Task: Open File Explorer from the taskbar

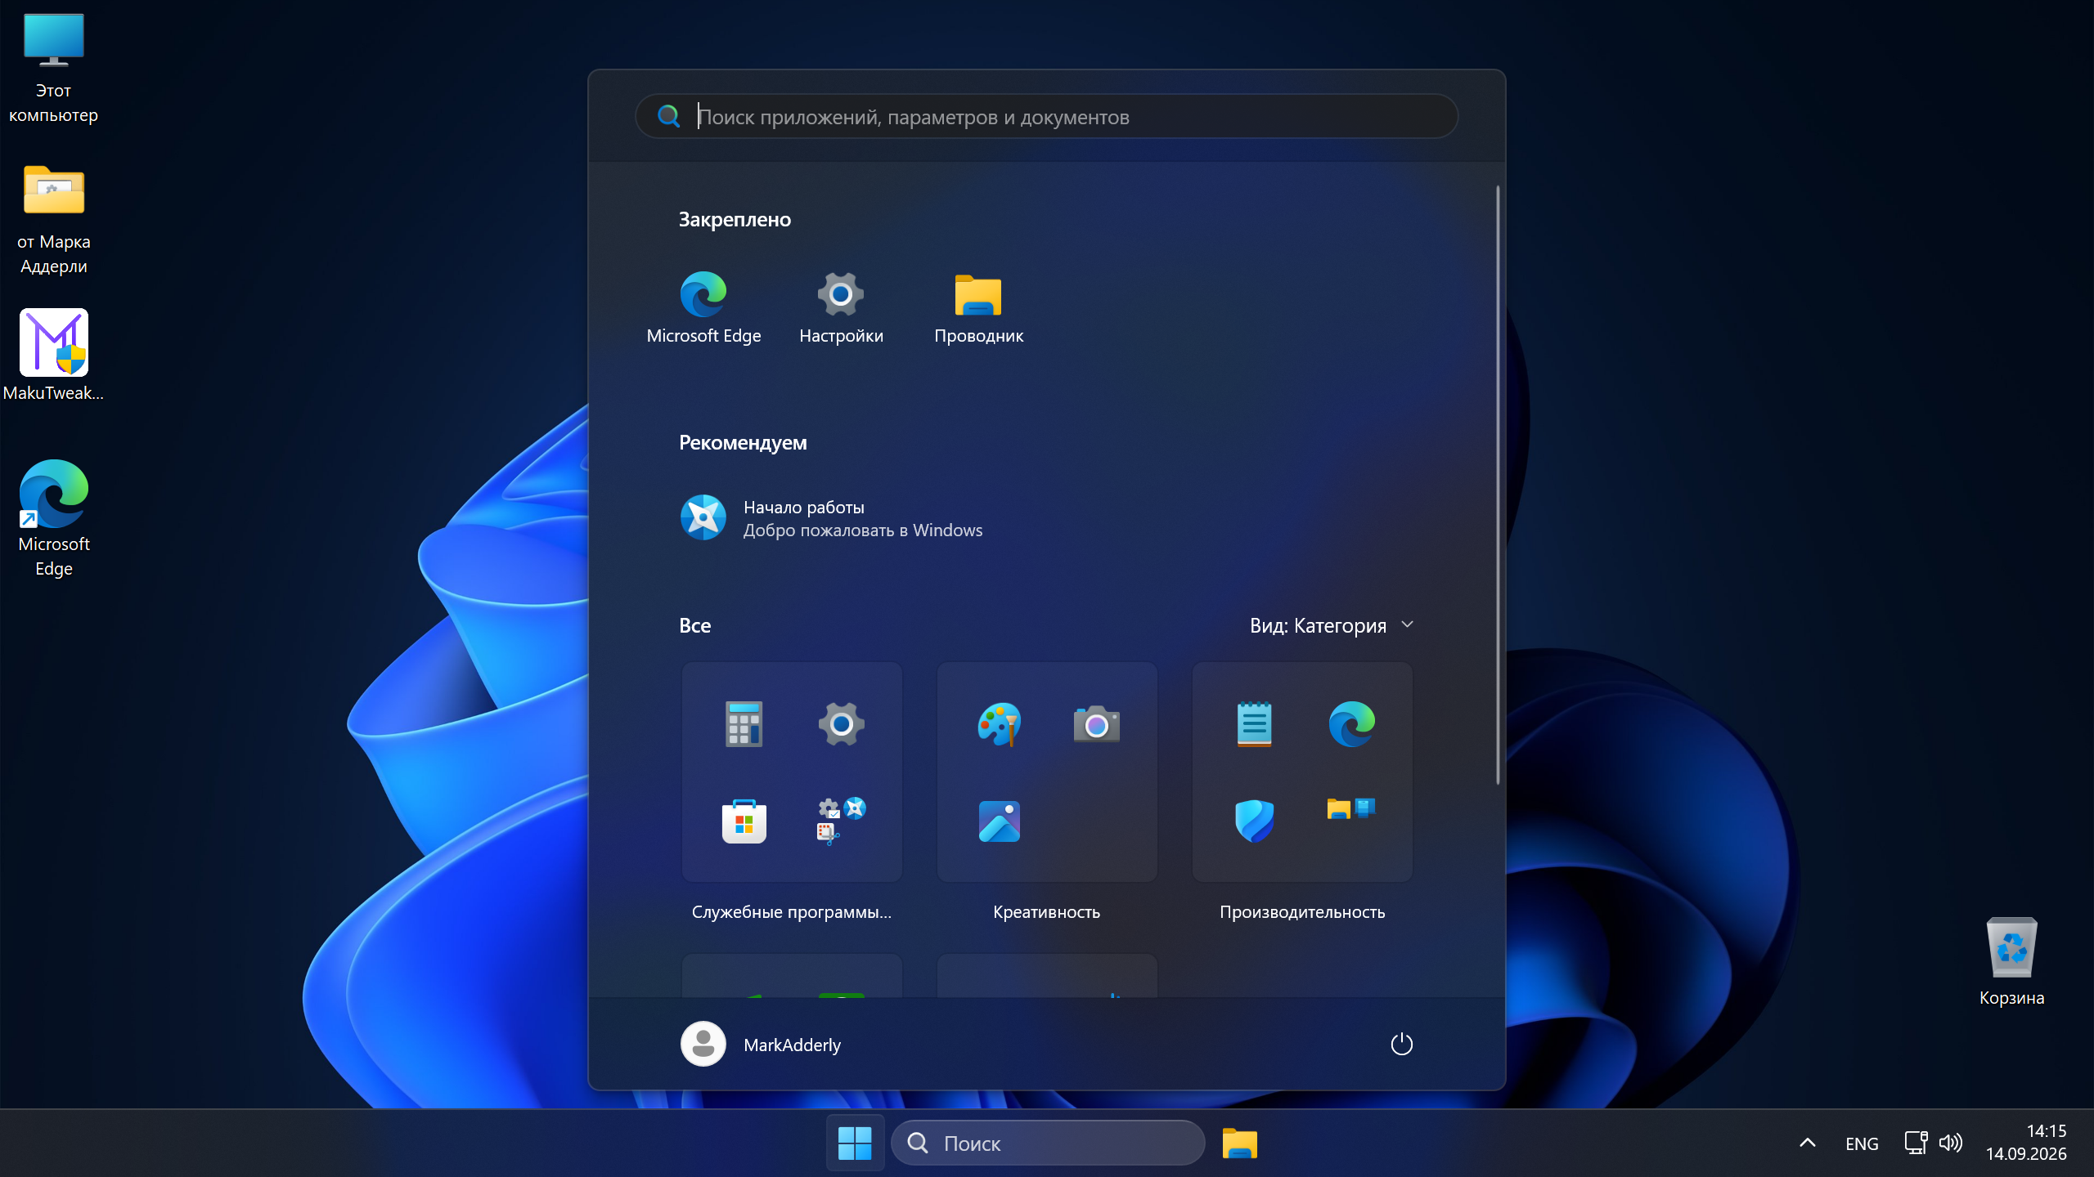Action: pyautogui.click(x=1239, y=1143)
